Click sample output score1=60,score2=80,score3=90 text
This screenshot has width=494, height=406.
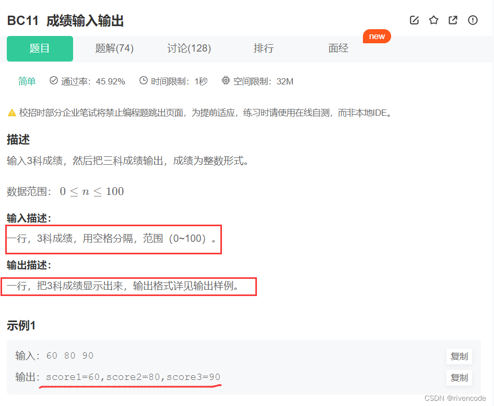133,377
